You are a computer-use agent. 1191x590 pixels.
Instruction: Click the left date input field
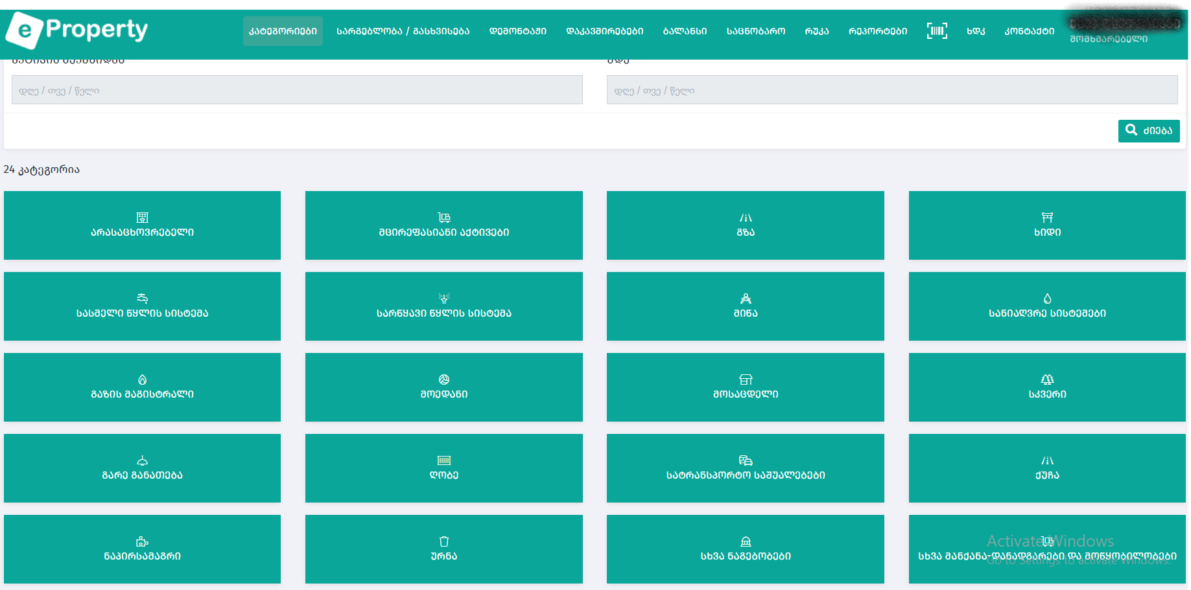[x=297, y=90]
